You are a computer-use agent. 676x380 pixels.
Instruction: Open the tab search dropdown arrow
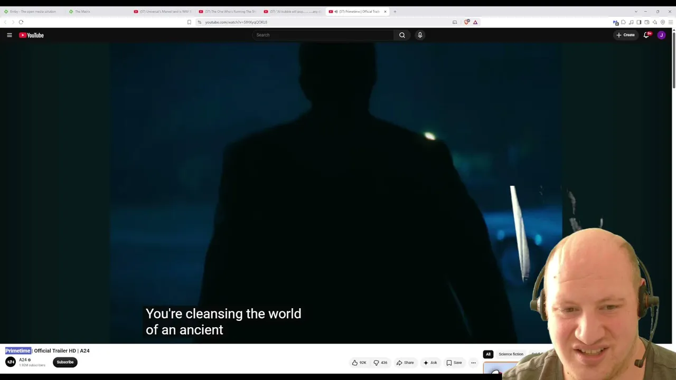(x=636, y=12)
